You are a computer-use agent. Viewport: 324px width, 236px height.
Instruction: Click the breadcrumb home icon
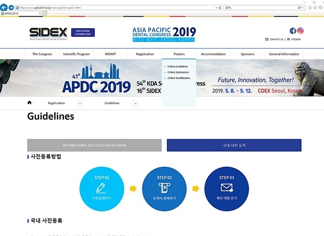[x=30, y=103]
